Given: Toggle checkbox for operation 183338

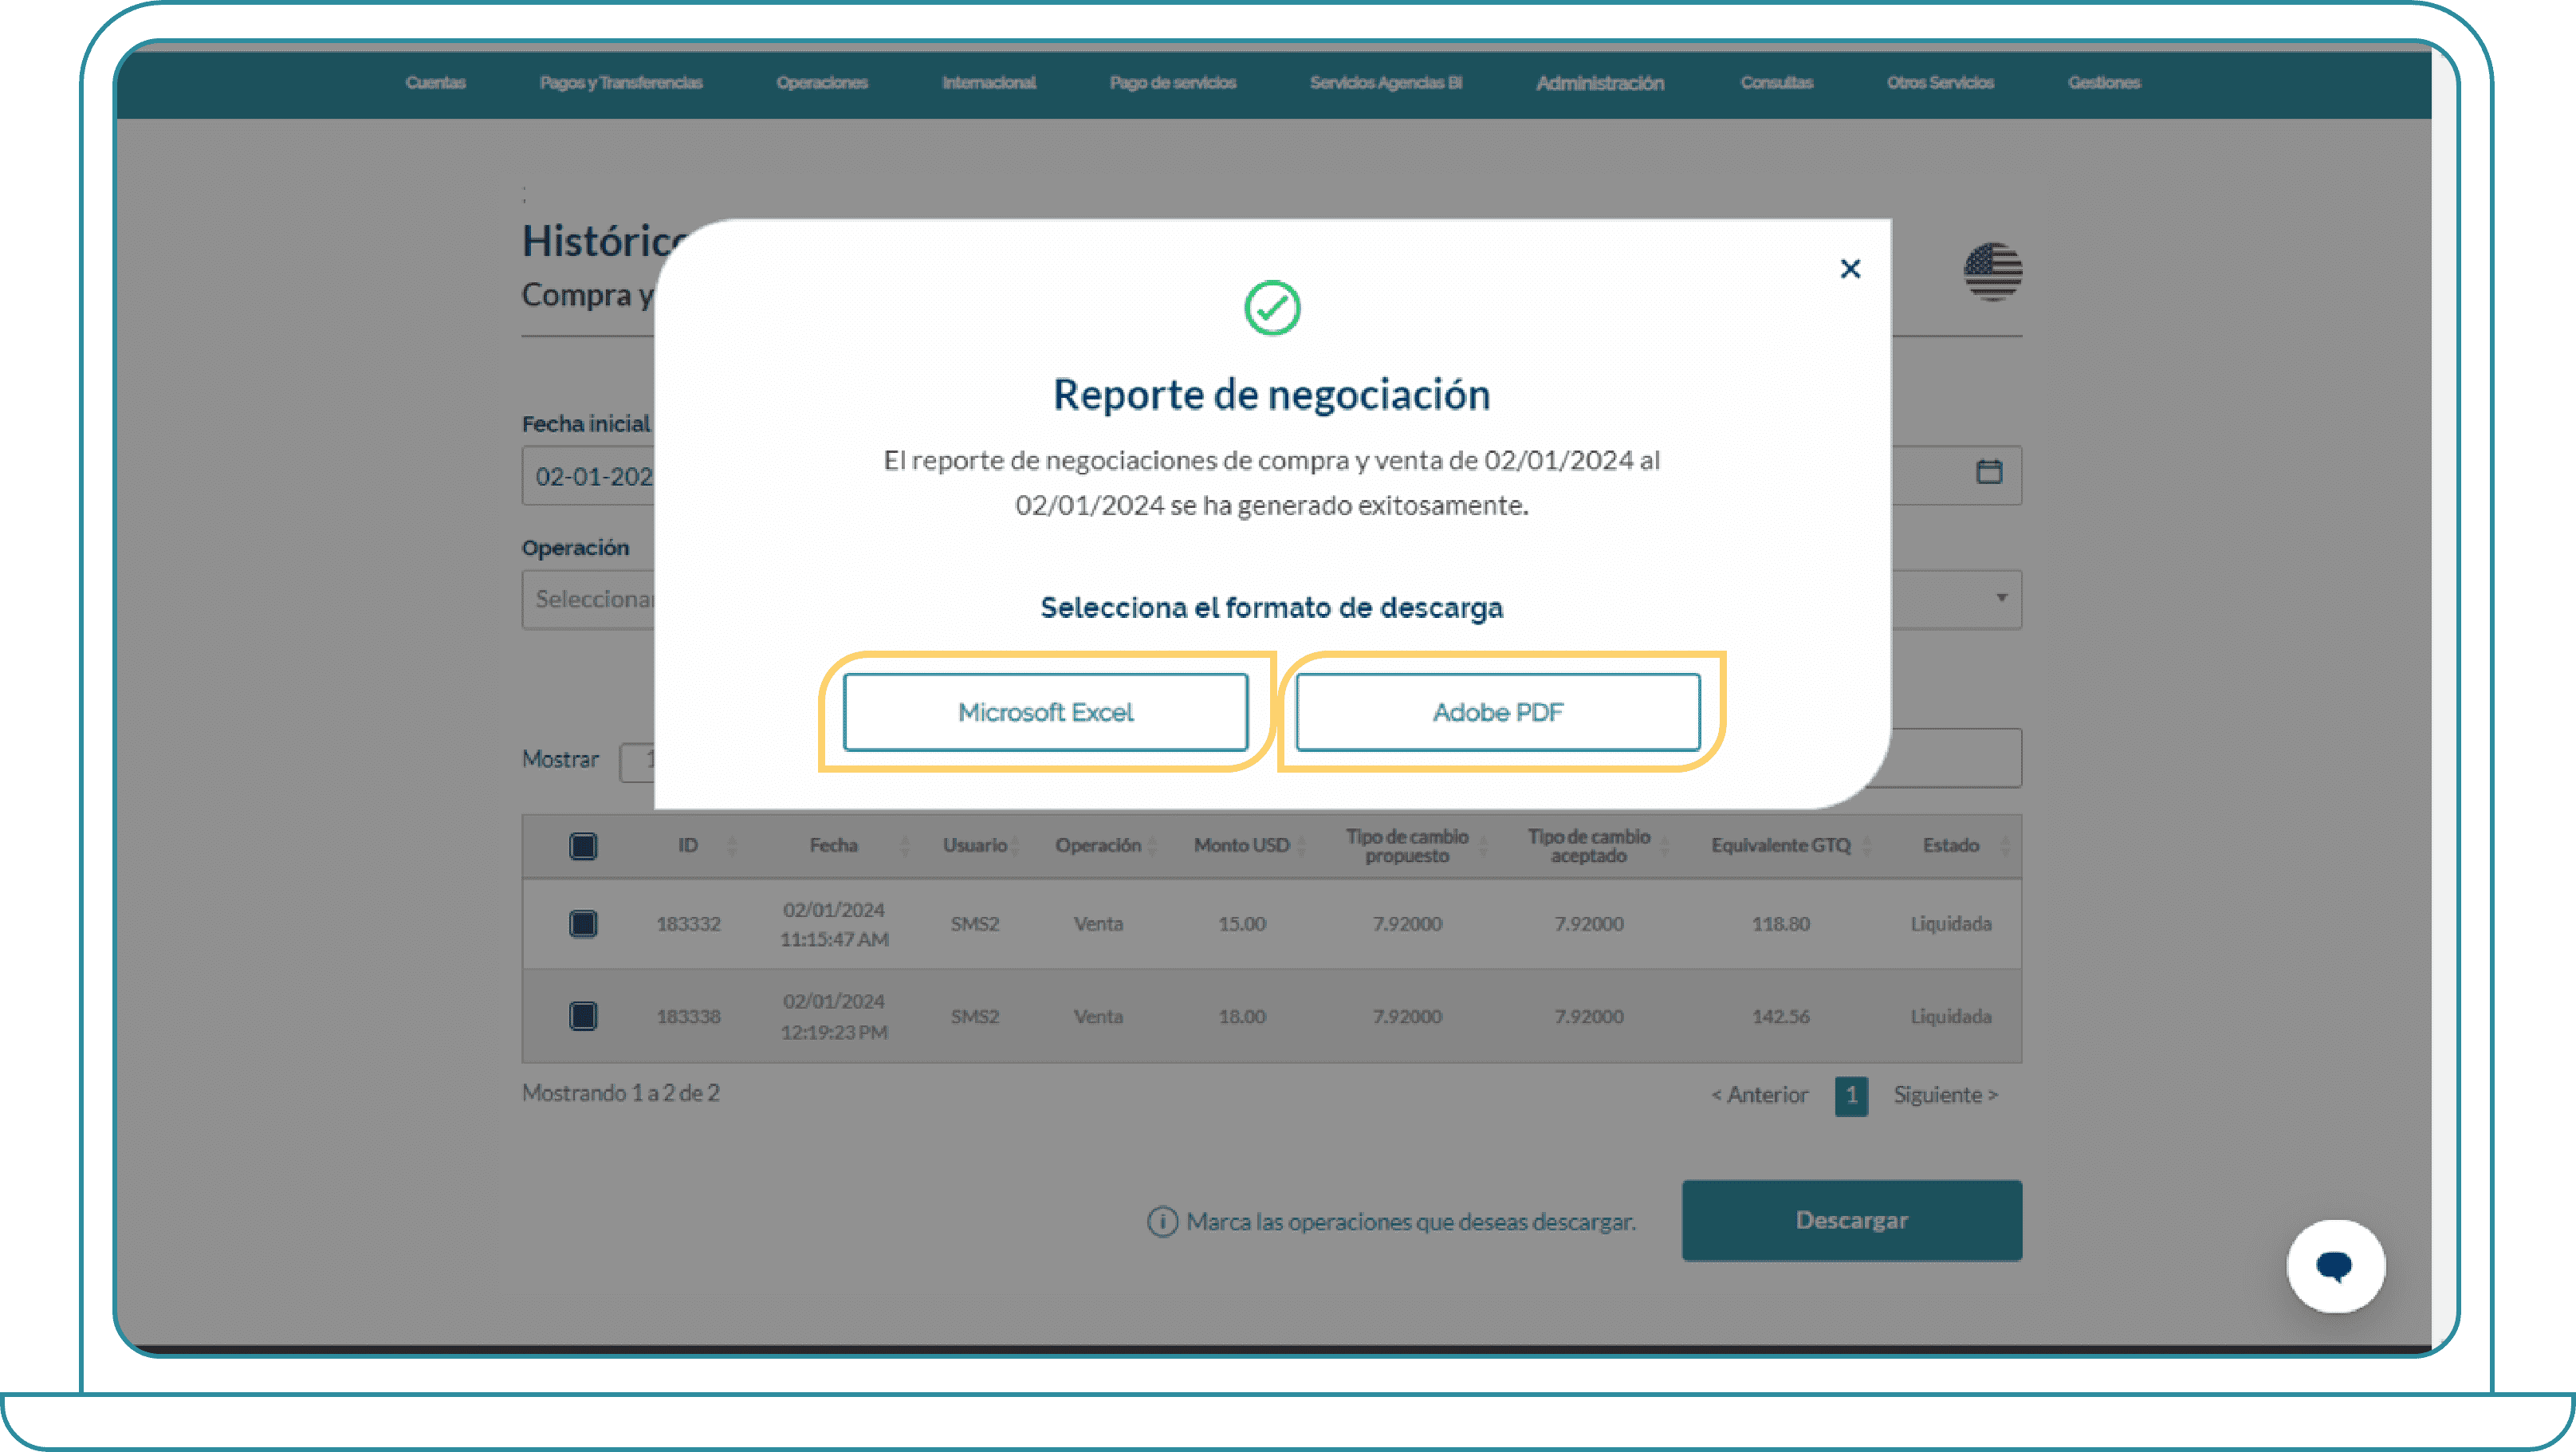Looking at the screenshot, I should click(x=583, y=1016).
